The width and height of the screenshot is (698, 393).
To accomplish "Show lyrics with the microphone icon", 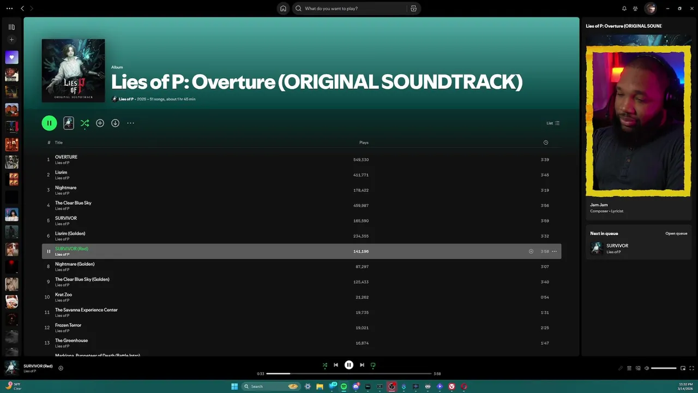I will (621, 368).
